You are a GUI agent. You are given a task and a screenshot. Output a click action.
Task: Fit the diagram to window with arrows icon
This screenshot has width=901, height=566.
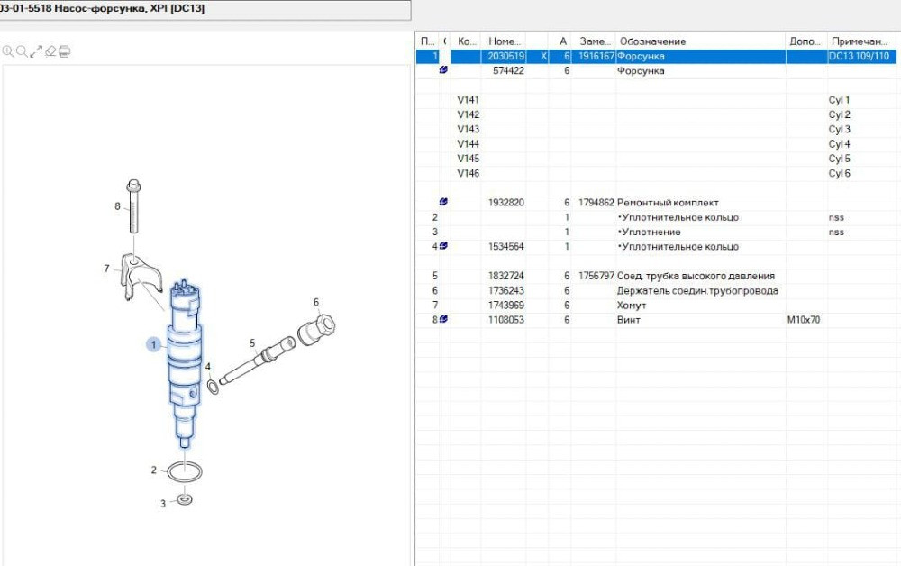(36, 51)
